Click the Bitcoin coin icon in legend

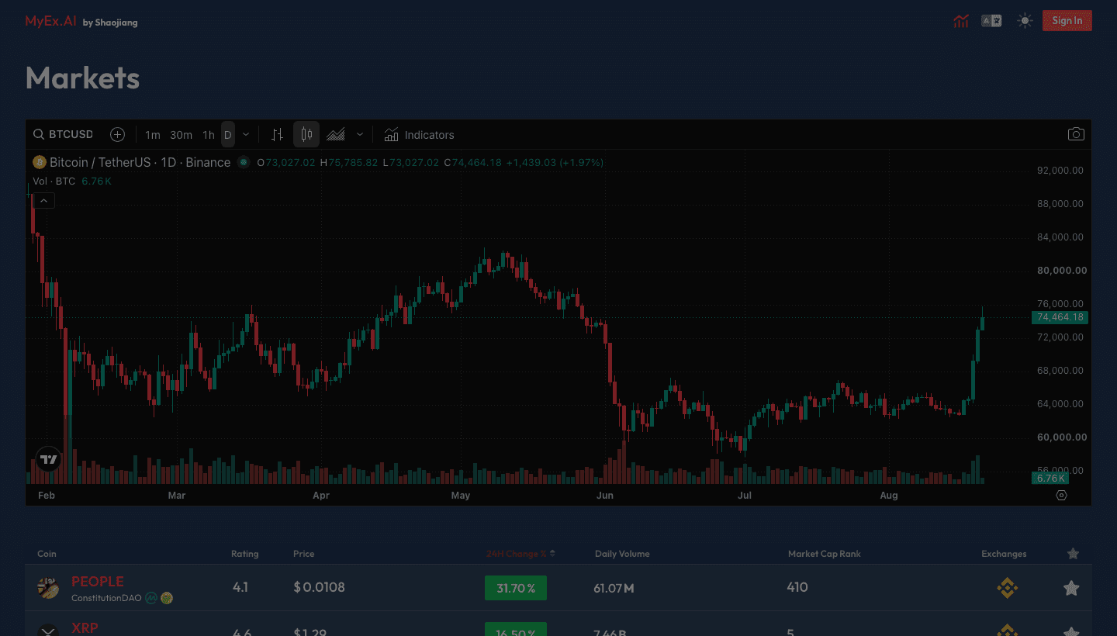(40, 162)
